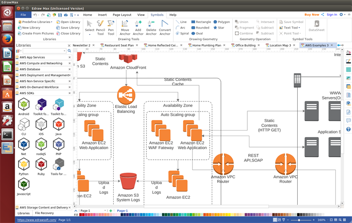The image size is (352, 223).
Task: Expand the Predefine Libraries dropdown
Action: pyautogui.click(x=36, y=22)
